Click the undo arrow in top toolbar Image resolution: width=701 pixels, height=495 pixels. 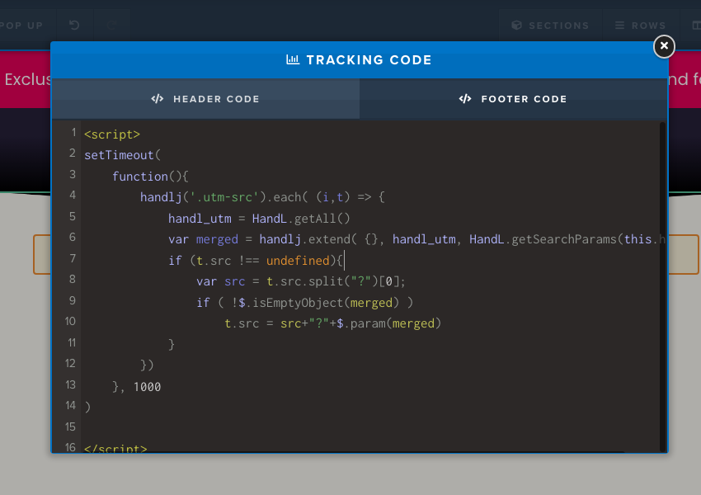click(74, 26)
